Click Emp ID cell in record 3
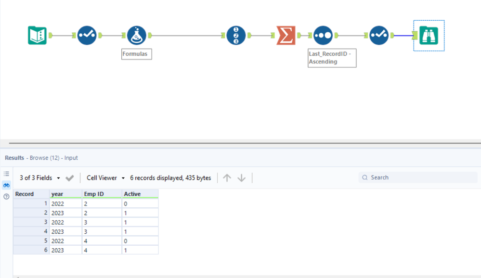The width and height of the screenshot is (481, 278). point(102,222)
